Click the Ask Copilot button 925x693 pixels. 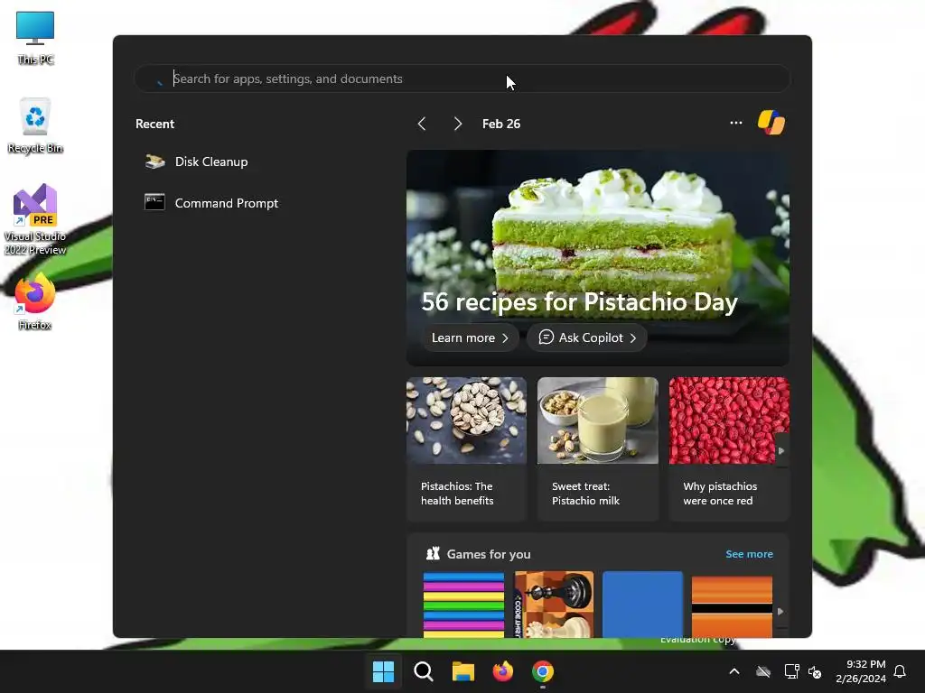tap(587, 337)
